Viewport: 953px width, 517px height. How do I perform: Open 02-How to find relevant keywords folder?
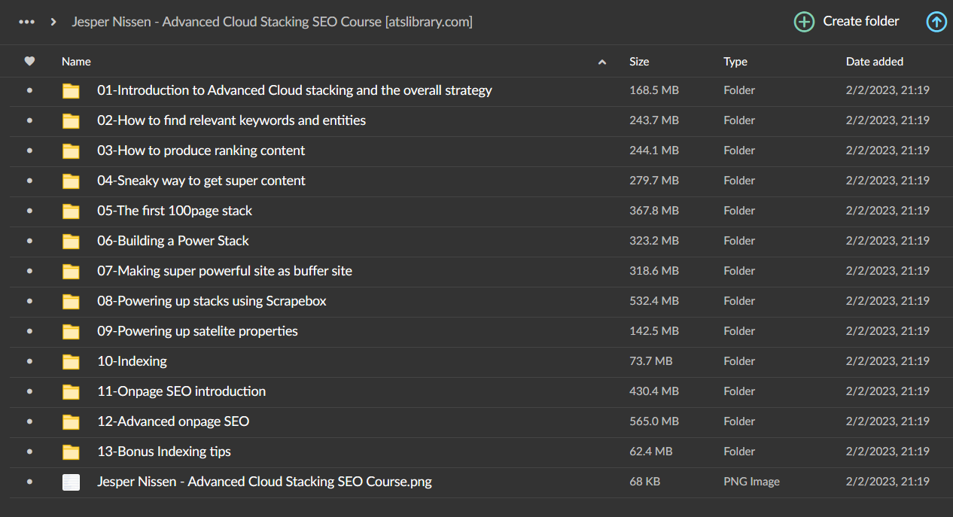tap(231, 120)
